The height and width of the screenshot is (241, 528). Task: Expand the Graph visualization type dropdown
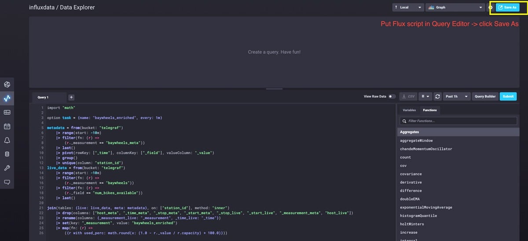coord(455,7)
